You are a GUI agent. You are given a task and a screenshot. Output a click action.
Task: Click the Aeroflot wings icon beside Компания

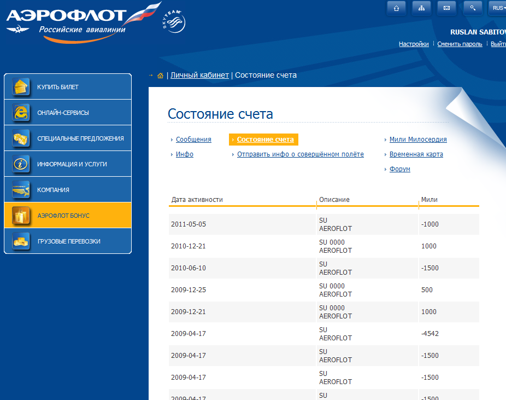[x=21, y=190]
